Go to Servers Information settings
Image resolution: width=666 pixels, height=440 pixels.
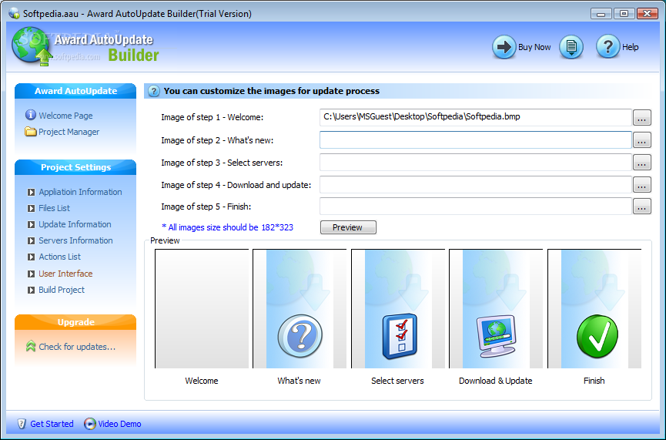(x=75, y=240)
